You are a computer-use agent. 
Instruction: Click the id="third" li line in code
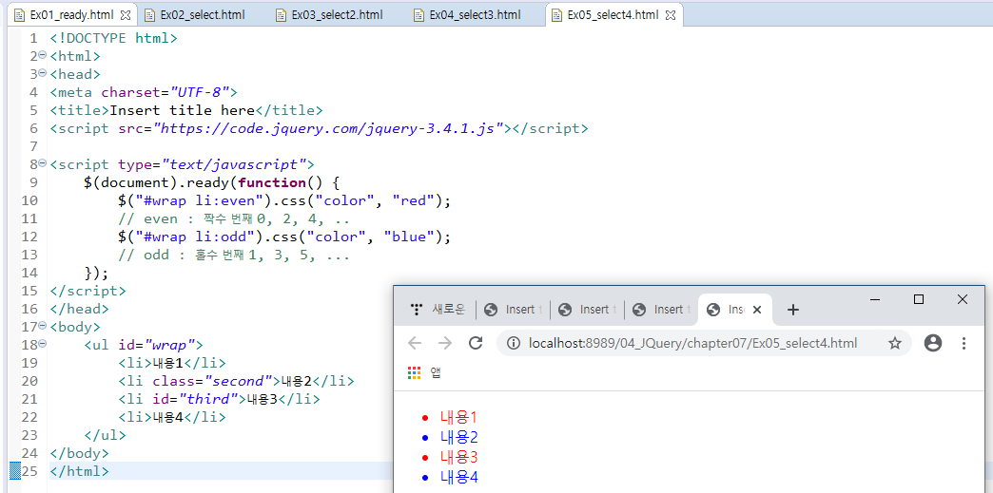pos(219,399)
